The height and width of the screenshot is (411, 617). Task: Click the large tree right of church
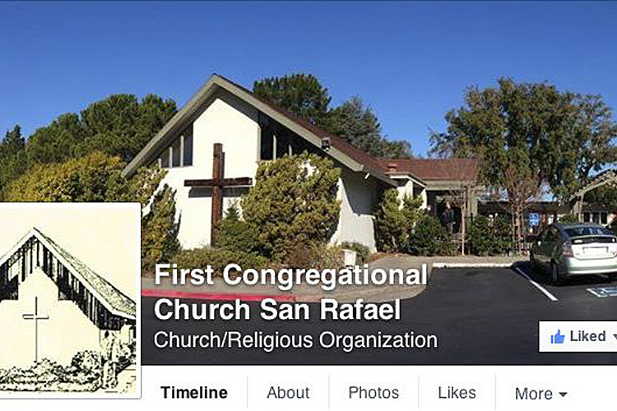click(x=523, y=134)
